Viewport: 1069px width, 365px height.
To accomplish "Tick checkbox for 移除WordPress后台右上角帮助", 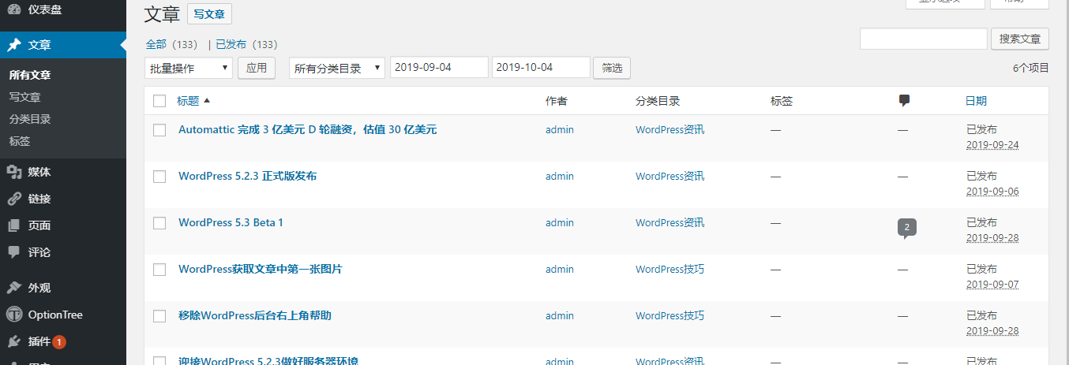I will (159, 316).
